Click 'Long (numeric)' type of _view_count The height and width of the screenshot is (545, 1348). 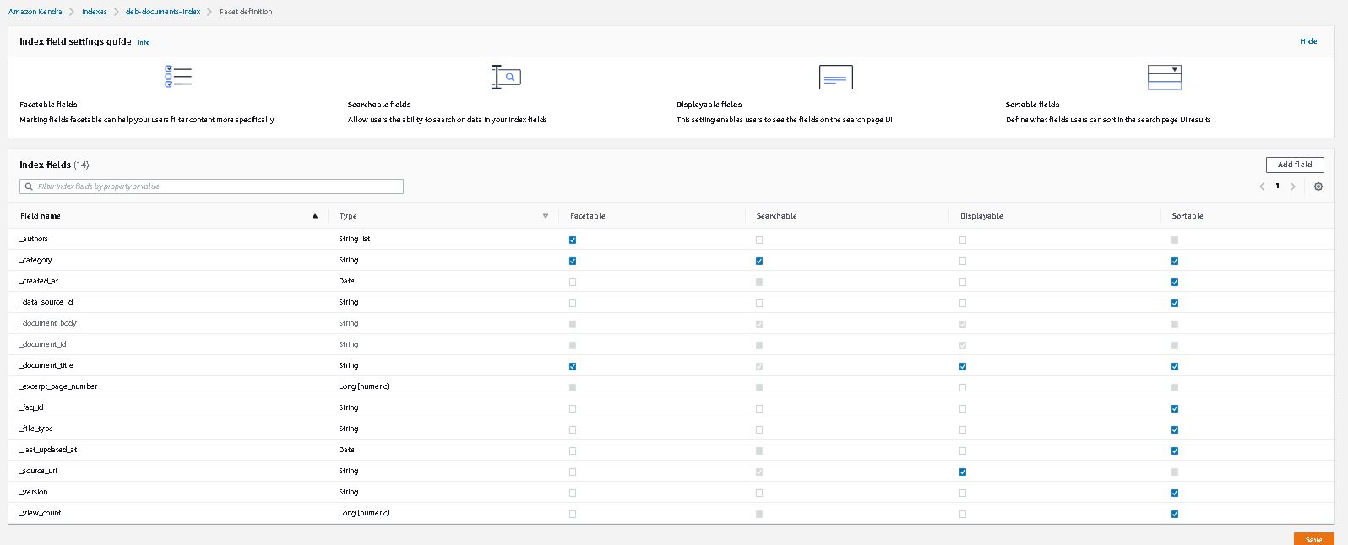tap(364, 513)
